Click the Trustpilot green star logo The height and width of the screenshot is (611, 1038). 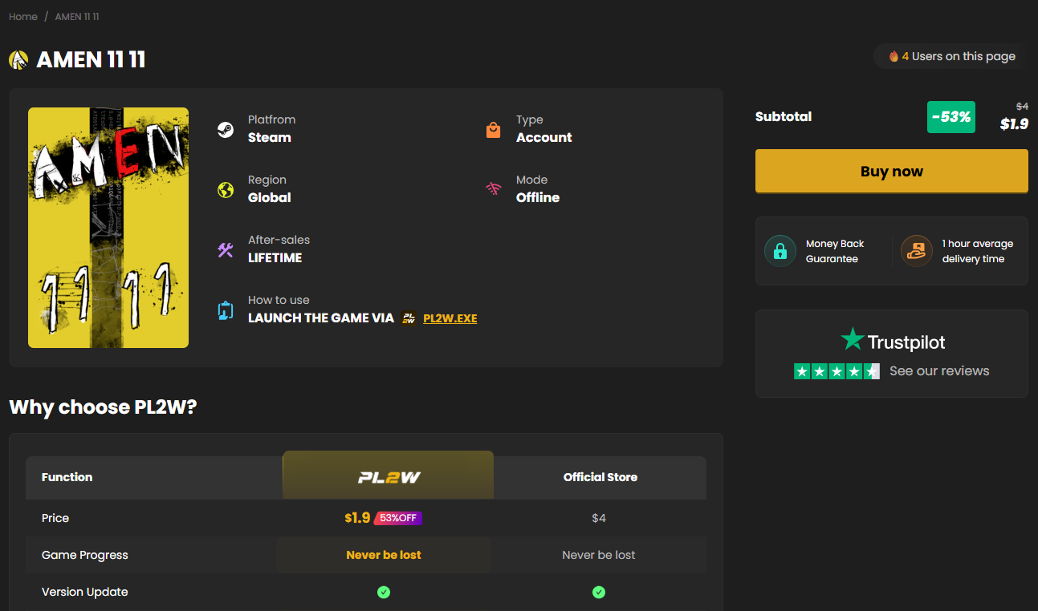tap(852, 339)
